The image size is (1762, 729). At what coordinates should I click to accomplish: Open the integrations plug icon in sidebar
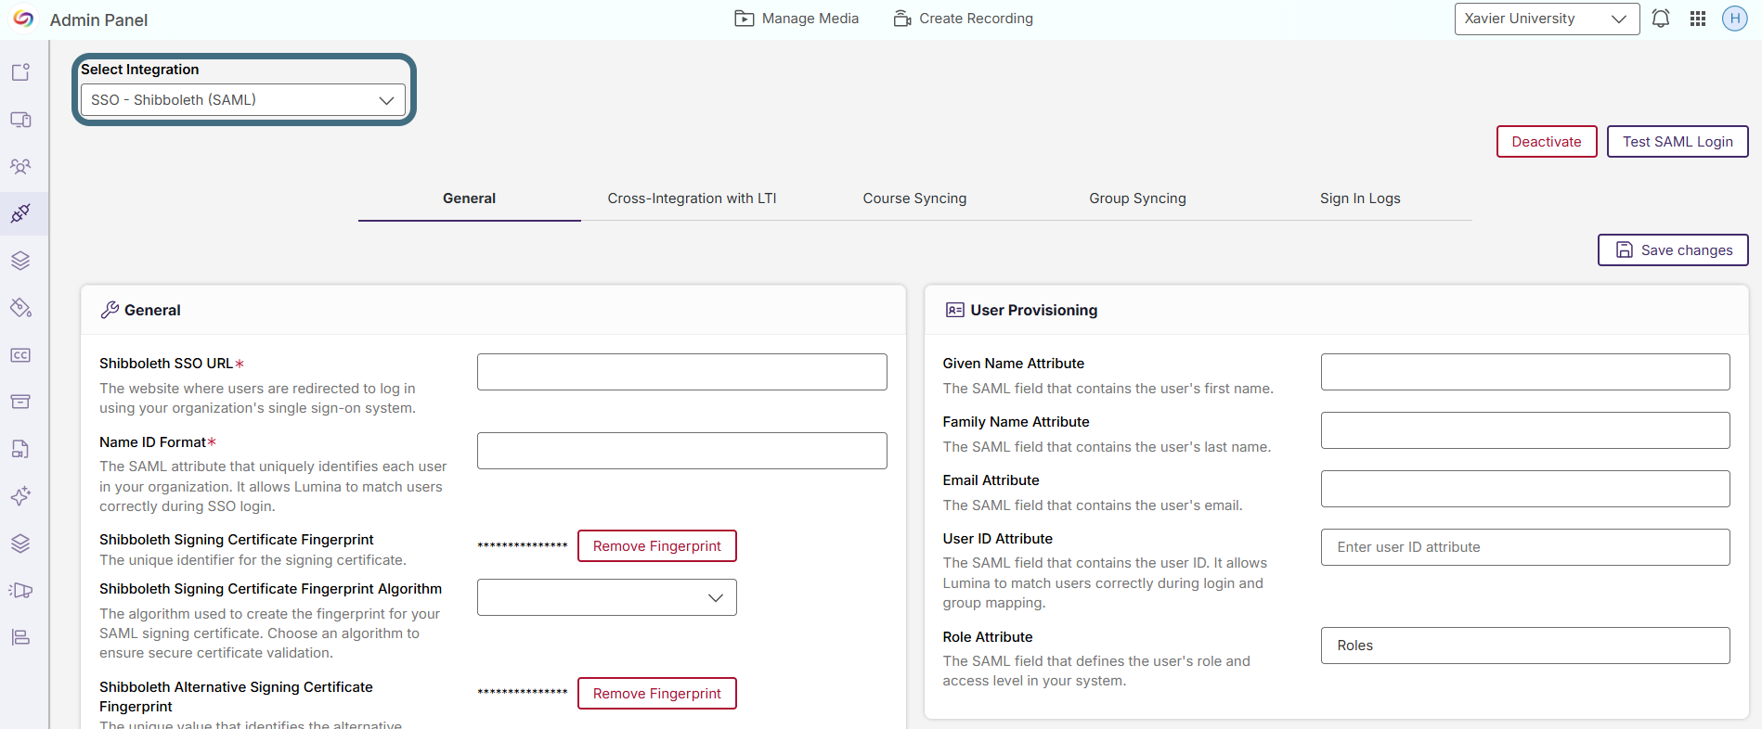click(x=20, y=213)
